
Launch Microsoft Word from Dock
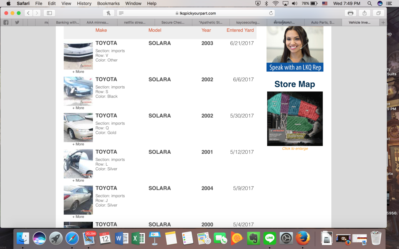122,238
